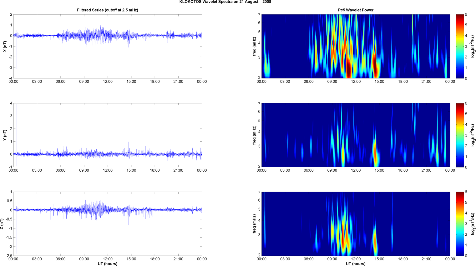
Task: Click the log2(nT²/Hz) label of the Z-component colorbar
Action: [473, 224]
